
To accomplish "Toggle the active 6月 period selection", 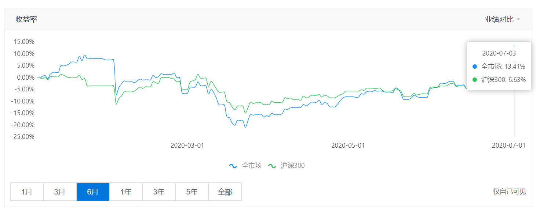I will point(92,192).
